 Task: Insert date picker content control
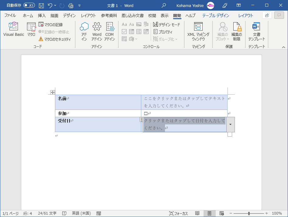(x=146, y=32)
